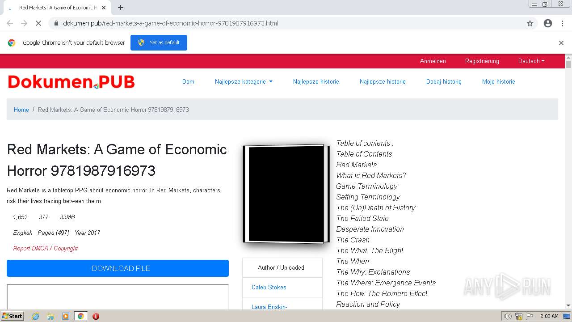Open Moje historie menu item
This screenshot has width=572, height=322.
click(498, 81)
